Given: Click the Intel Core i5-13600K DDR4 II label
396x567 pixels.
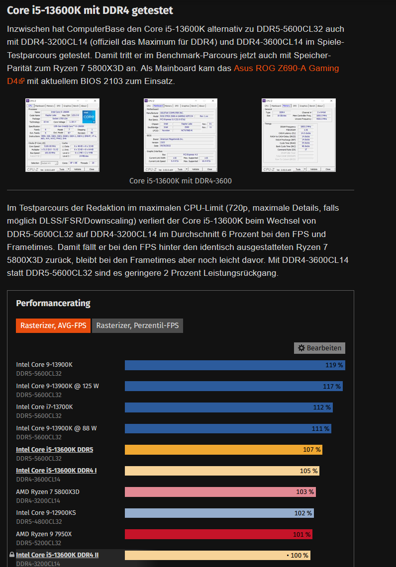Looking at the screenshot, I should click(57, 555).
